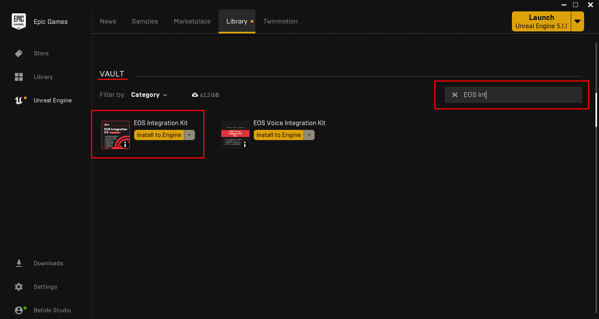Screen dimensions: 599x319
Task: Click the cloud download size icon
Action: pos(195,95)
